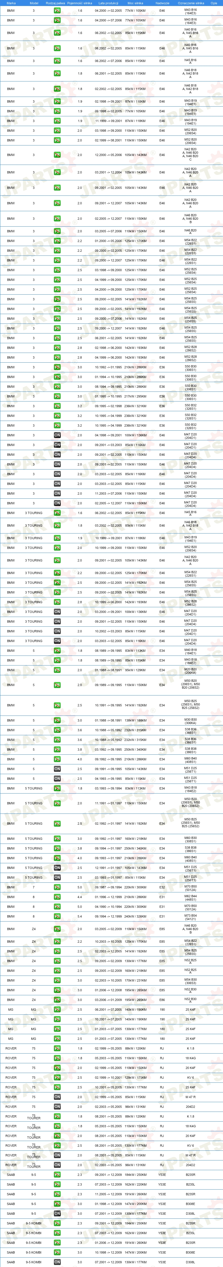Click petrol icon for MG 06.2001–07.2005 140kW row
223x1267 pixels.
57,1009
